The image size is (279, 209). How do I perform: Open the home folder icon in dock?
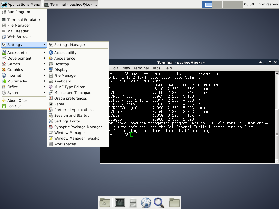click(174, 203)
